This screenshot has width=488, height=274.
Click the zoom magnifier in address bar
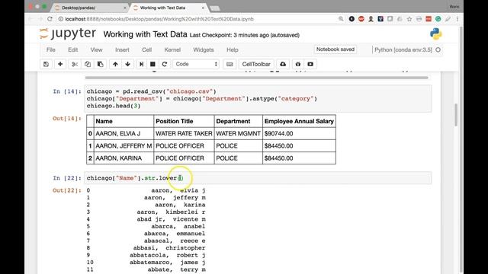pos(341,19)
